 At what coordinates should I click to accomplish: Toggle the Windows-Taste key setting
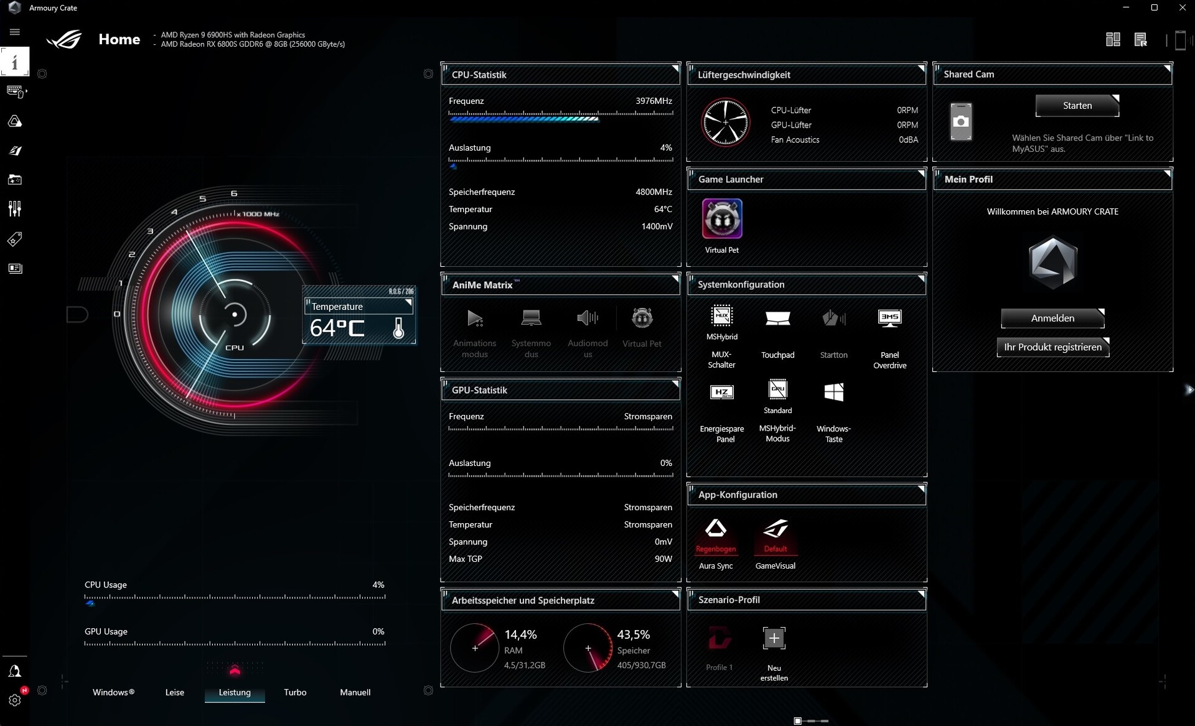pos(833,393)
